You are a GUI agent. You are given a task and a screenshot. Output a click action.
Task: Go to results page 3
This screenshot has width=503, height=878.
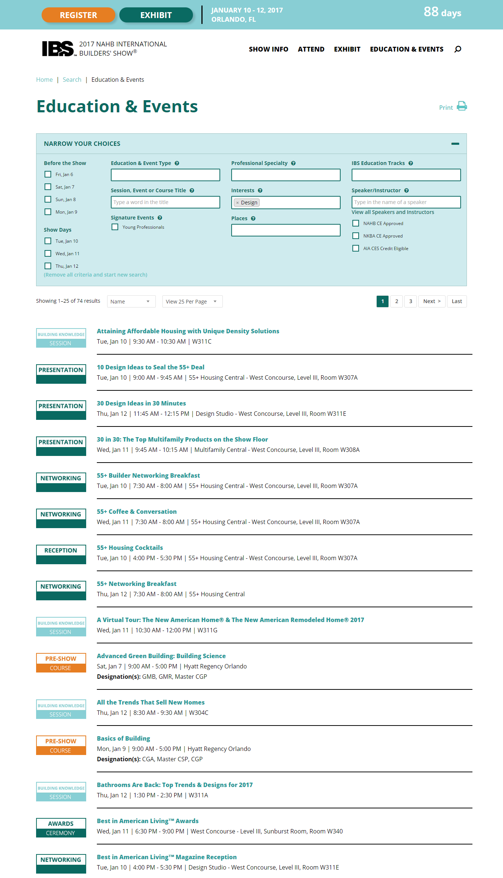click(x=411, y=301)
